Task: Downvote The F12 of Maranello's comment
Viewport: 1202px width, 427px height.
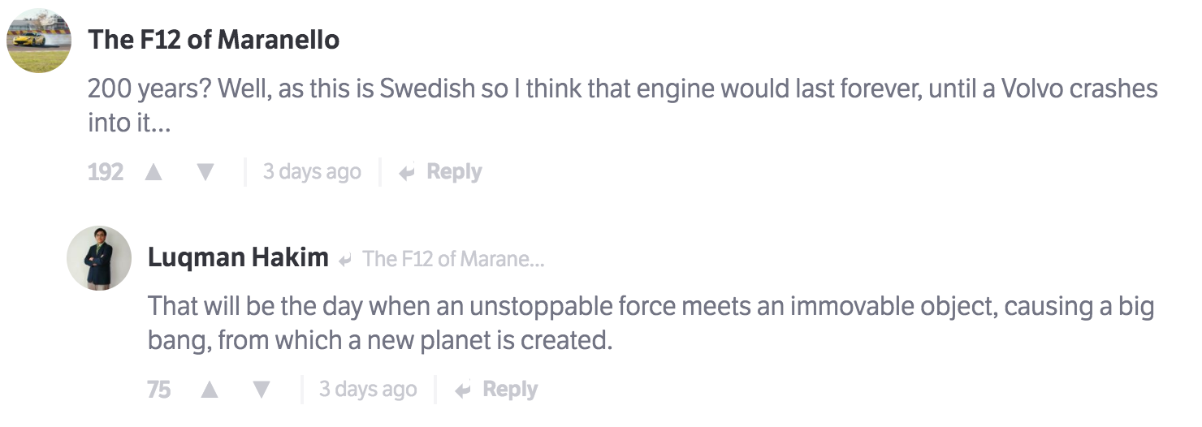Action: 205,172
